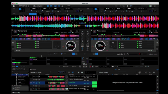Decrease deck 2 beat loop size arrow

coord(111,47)
